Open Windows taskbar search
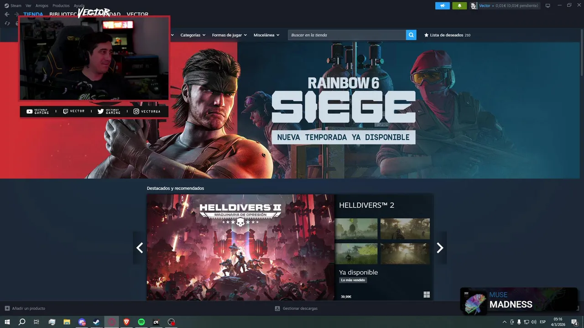584x328 pixels. coord(22,322)
